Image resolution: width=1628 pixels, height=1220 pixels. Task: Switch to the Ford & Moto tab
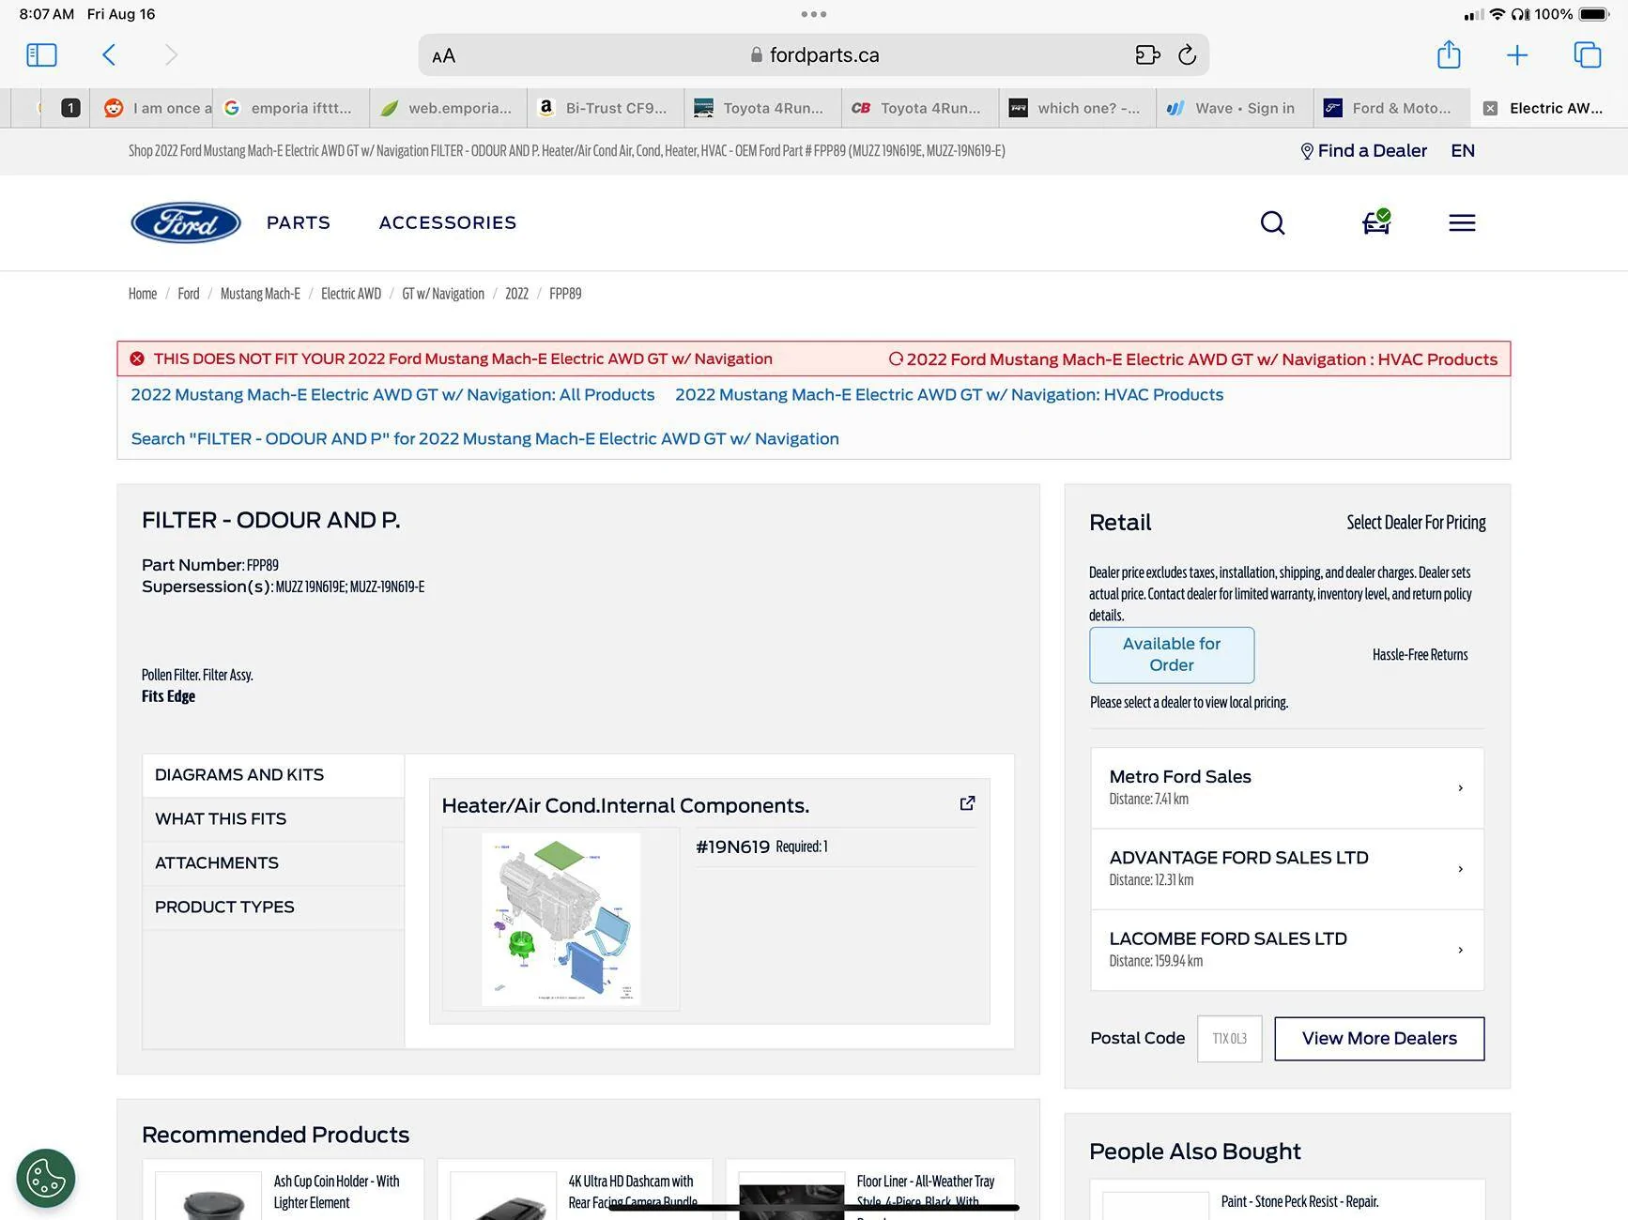coord(1391,108)
